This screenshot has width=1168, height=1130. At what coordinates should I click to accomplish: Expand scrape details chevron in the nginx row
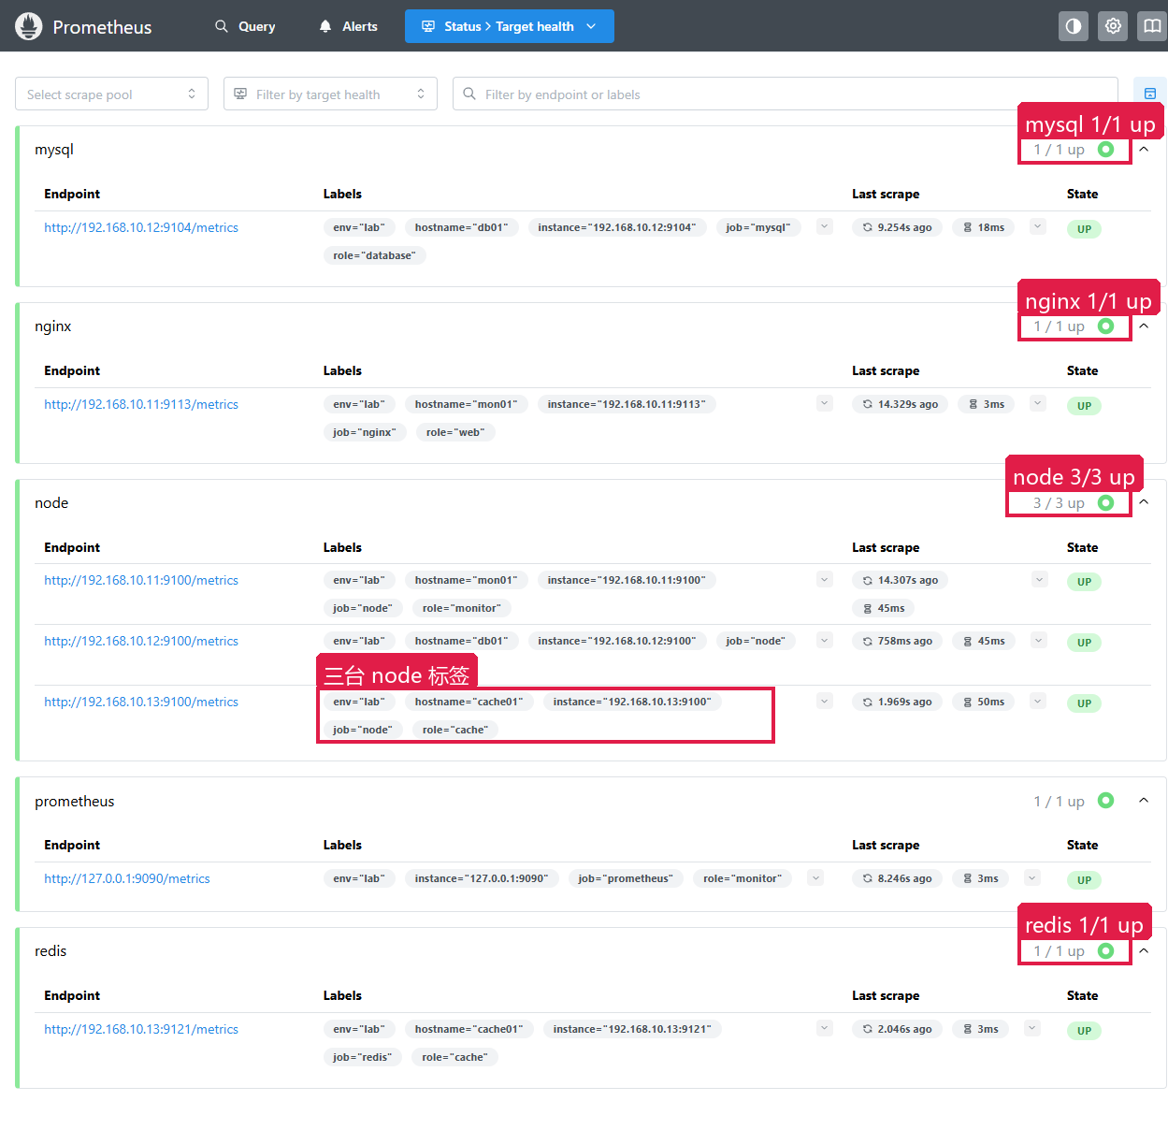(1038, 403)
